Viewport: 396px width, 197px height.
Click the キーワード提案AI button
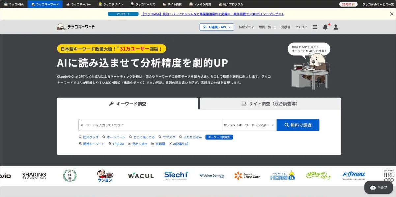(x=219, y=137)
